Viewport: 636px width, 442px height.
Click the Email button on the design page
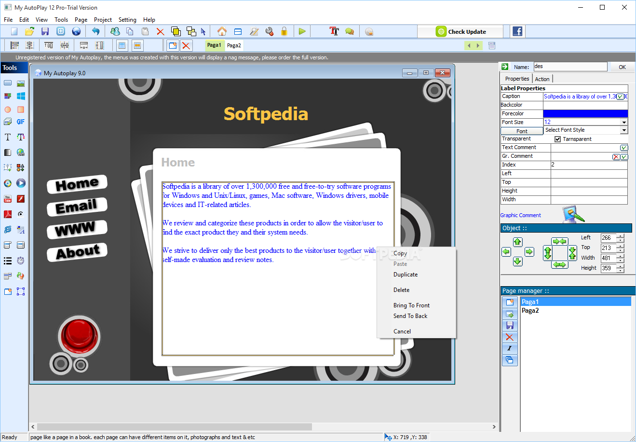77,207
